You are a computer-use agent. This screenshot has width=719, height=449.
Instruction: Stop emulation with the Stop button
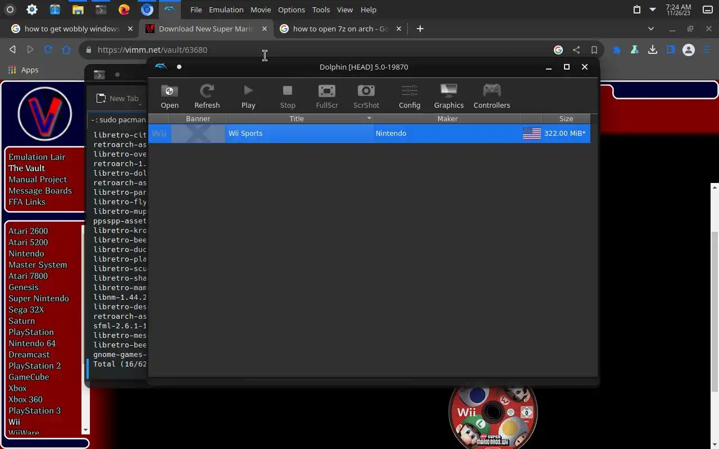click(288, 96)
